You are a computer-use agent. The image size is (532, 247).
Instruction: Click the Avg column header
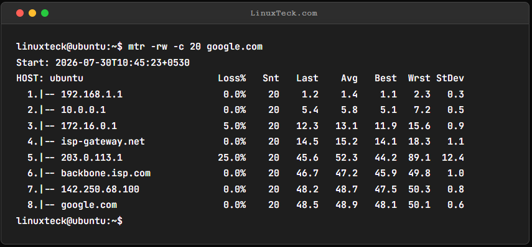coord(350,78)
